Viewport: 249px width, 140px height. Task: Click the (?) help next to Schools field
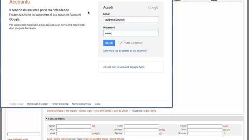click(x=224, y=133)
